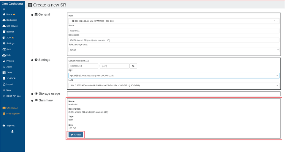Open the REST API doc link
The image size is (285, 152).
(x=13, y=96)
